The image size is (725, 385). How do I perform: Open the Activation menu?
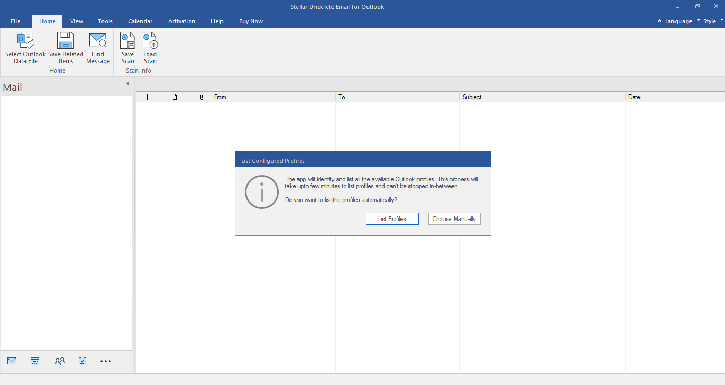pyautogui.click(x=182, y=21)
